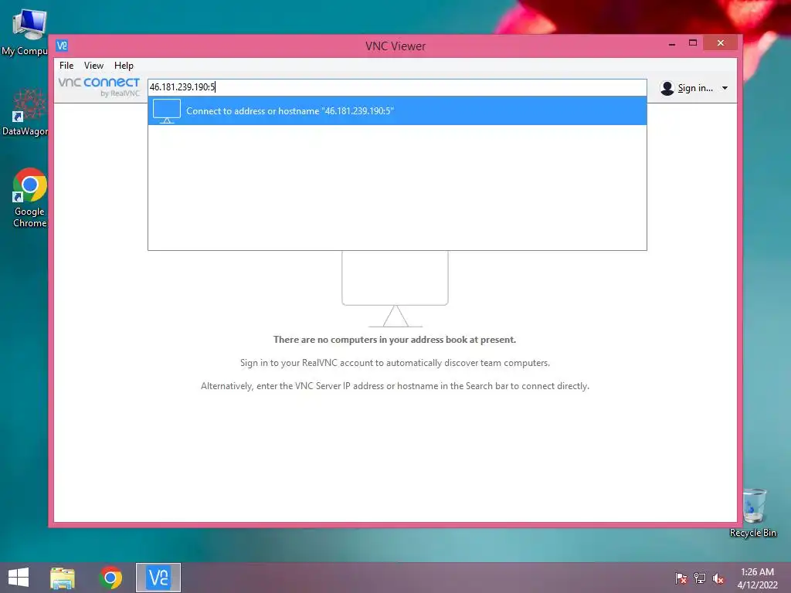
Task: Maximize the VNC Viewer window
Action: click(x=693, y=43)
